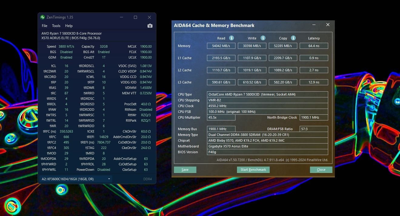The image size is (400, 216).
Task: Click the L2 Cache read value 1110.7 GB/s
Action: click(221, 70)
